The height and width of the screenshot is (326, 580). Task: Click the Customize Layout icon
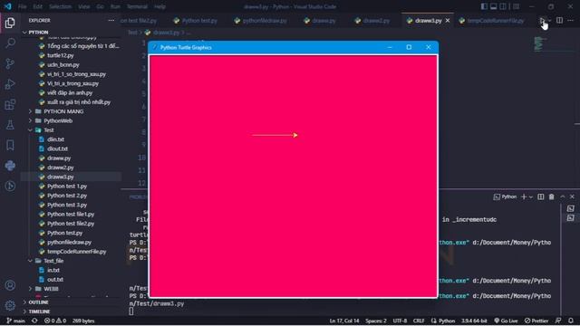[516, 6]
